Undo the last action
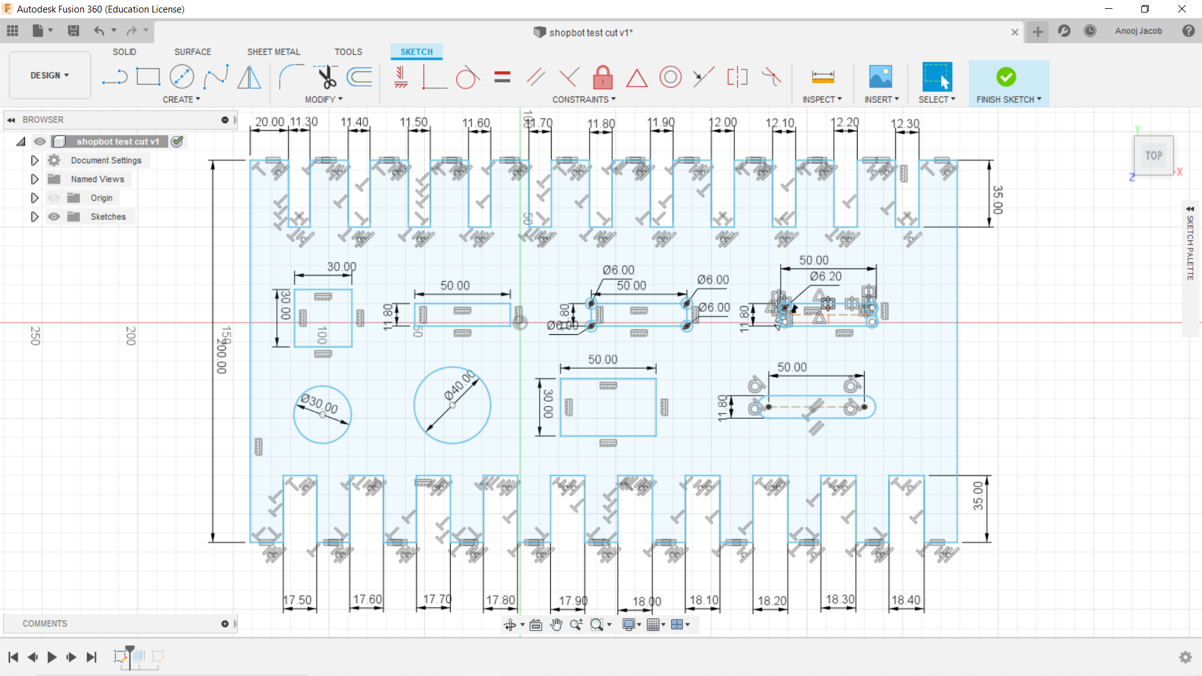The image size is (1202, 676). 99,31
